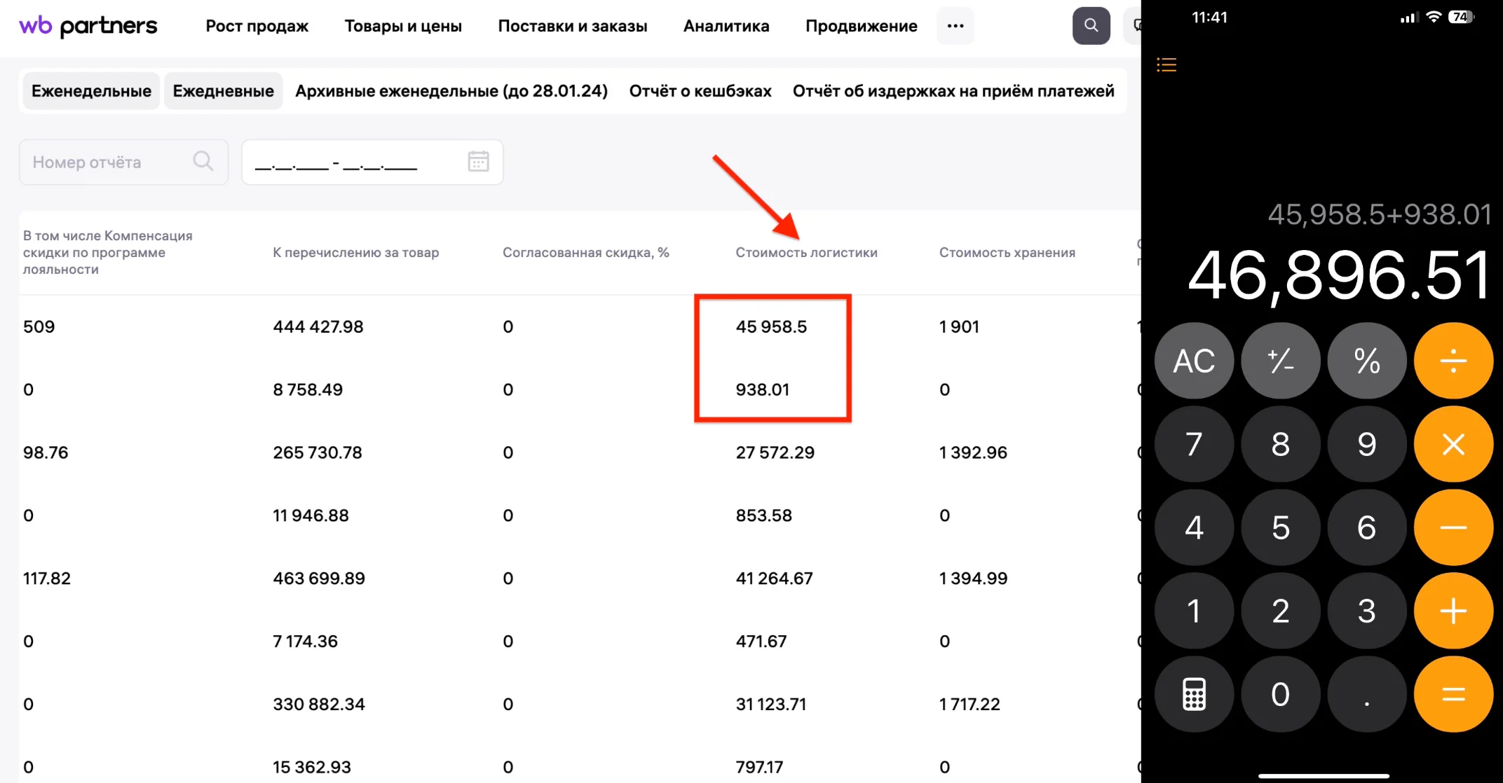The height and width of the screenshot is (783, 1503).
Task: Switch to the Ежедневные tab
Action: (x=223, y=91)
